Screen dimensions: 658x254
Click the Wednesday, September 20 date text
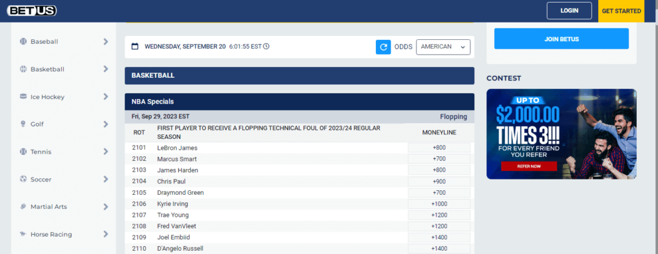pos(185,46)
